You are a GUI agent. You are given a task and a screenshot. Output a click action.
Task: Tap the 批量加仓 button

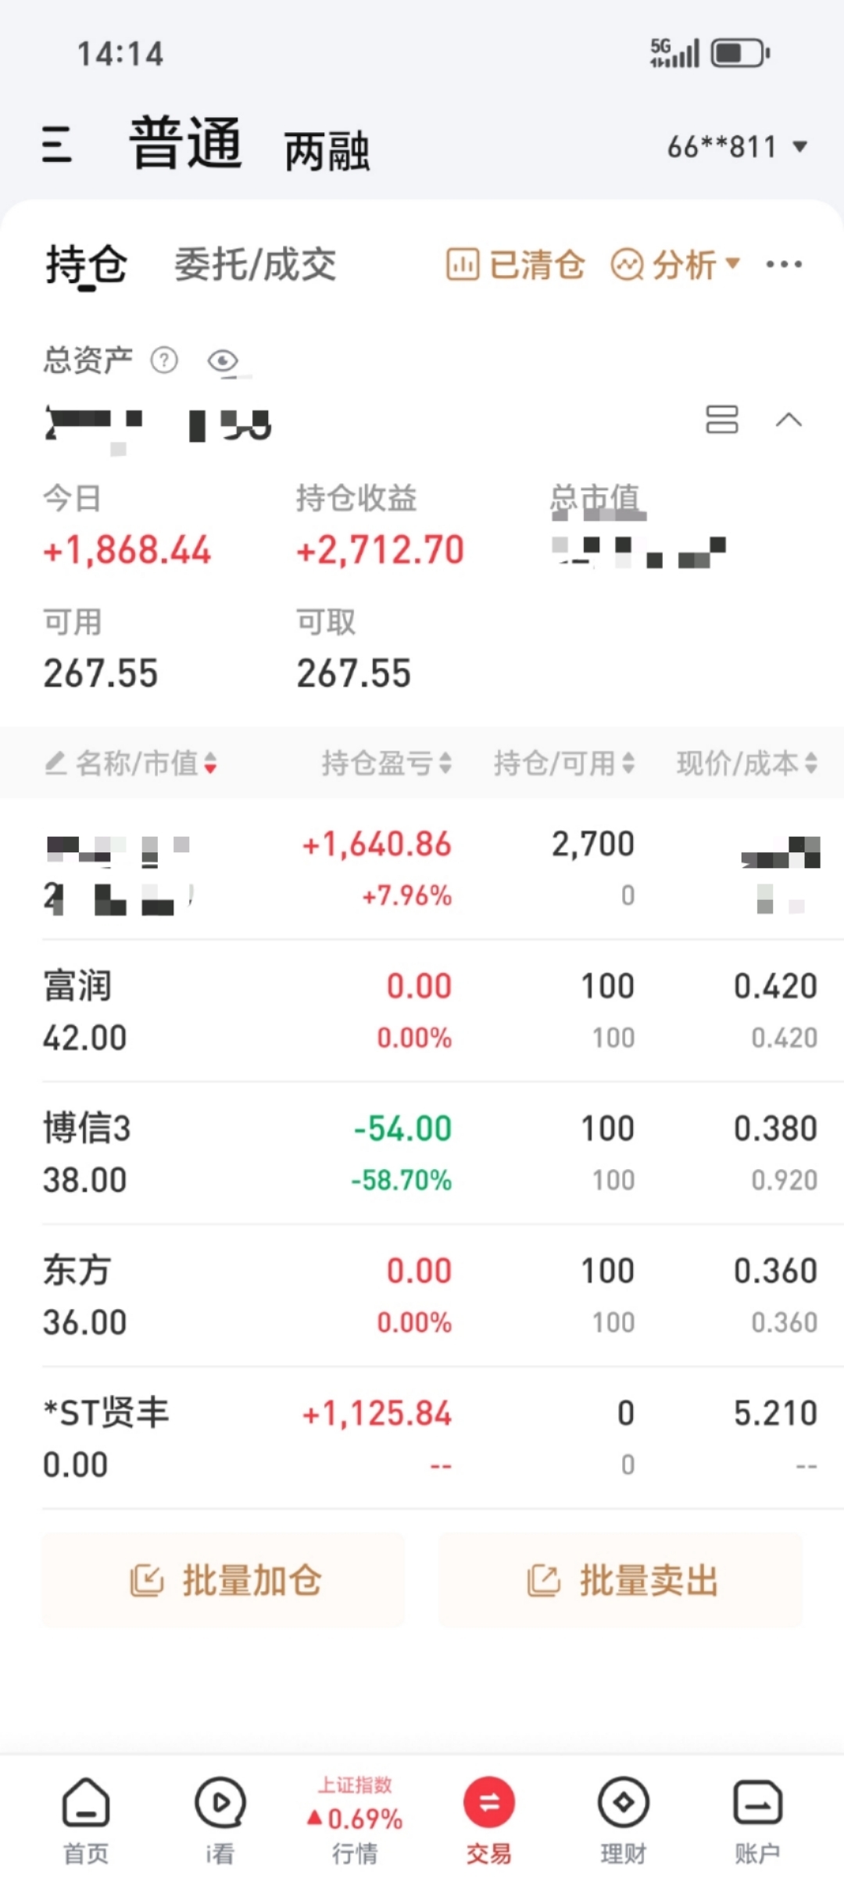point(224,1580)
